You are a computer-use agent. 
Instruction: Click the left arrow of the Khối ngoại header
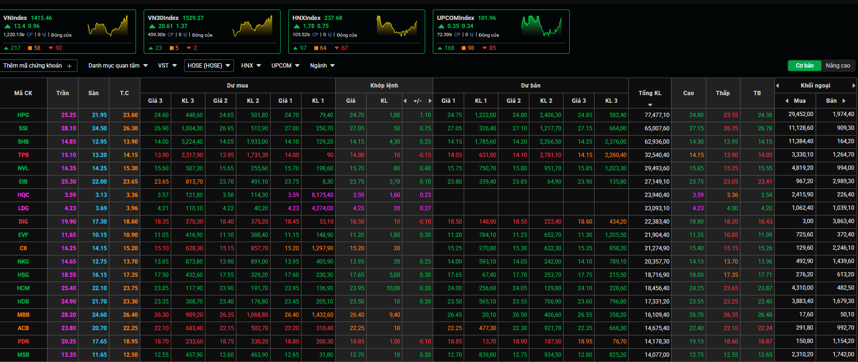[778, 86]
